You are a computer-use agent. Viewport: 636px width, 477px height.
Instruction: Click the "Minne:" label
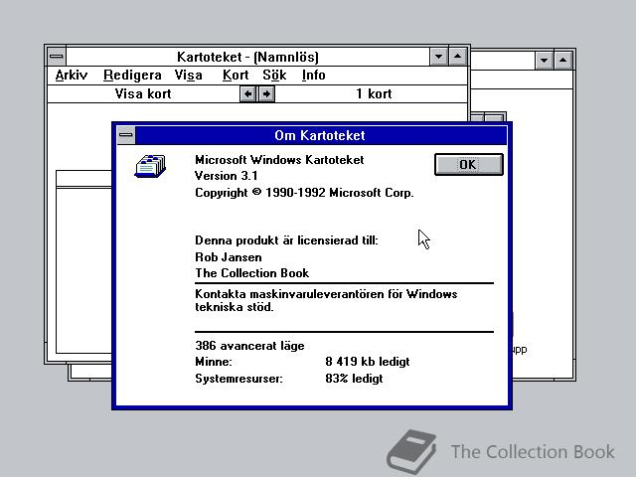coord(214,362)
